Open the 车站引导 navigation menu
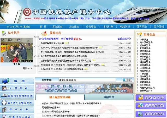 click(x=108, y=26)
